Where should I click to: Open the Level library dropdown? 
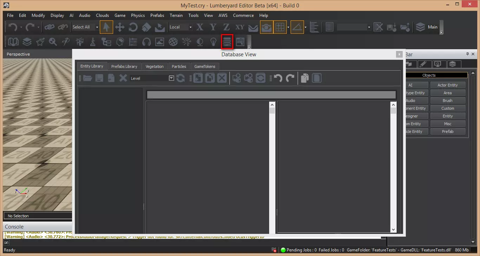coord(171,78)
